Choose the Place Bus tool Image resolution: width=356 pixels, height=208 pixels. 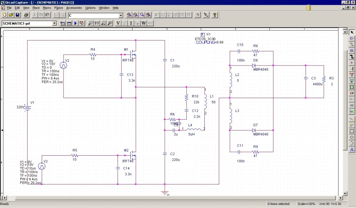pyautogui.click(x=352, y=57)
